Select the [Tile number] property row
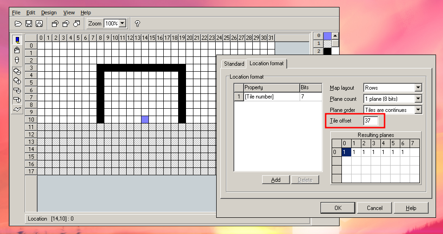 [271, 97]
